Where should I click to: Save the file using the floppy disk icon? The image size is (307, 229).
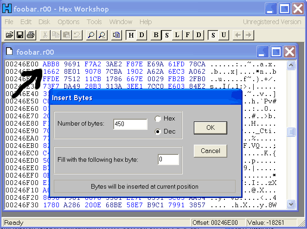(x=20, y=35)
